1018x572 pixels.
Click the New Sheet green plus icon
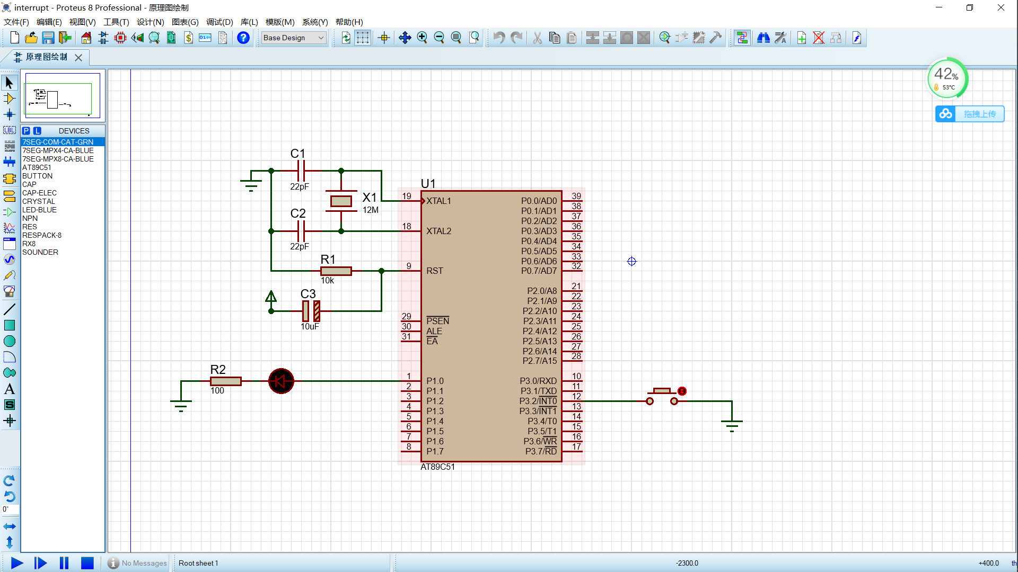pos(801,38)
